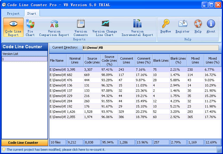This screenshot has width=223, height=154.
Task: Select version 1 in the Version List
Action: [25, 59]
